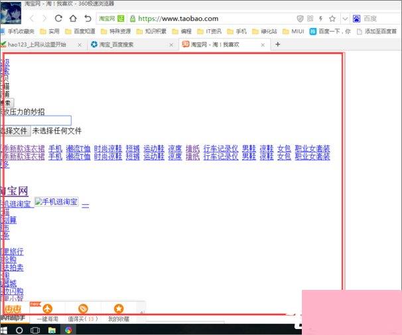Screen dimensions: 402x335
Task: Open the 实用 bookmarks folder
Action: 50,31
